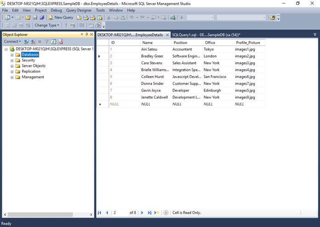Toggle the Show SQL Pane icon
This screenshot has width=320, height=227.
pyautogui.click(x=21, y=25)
